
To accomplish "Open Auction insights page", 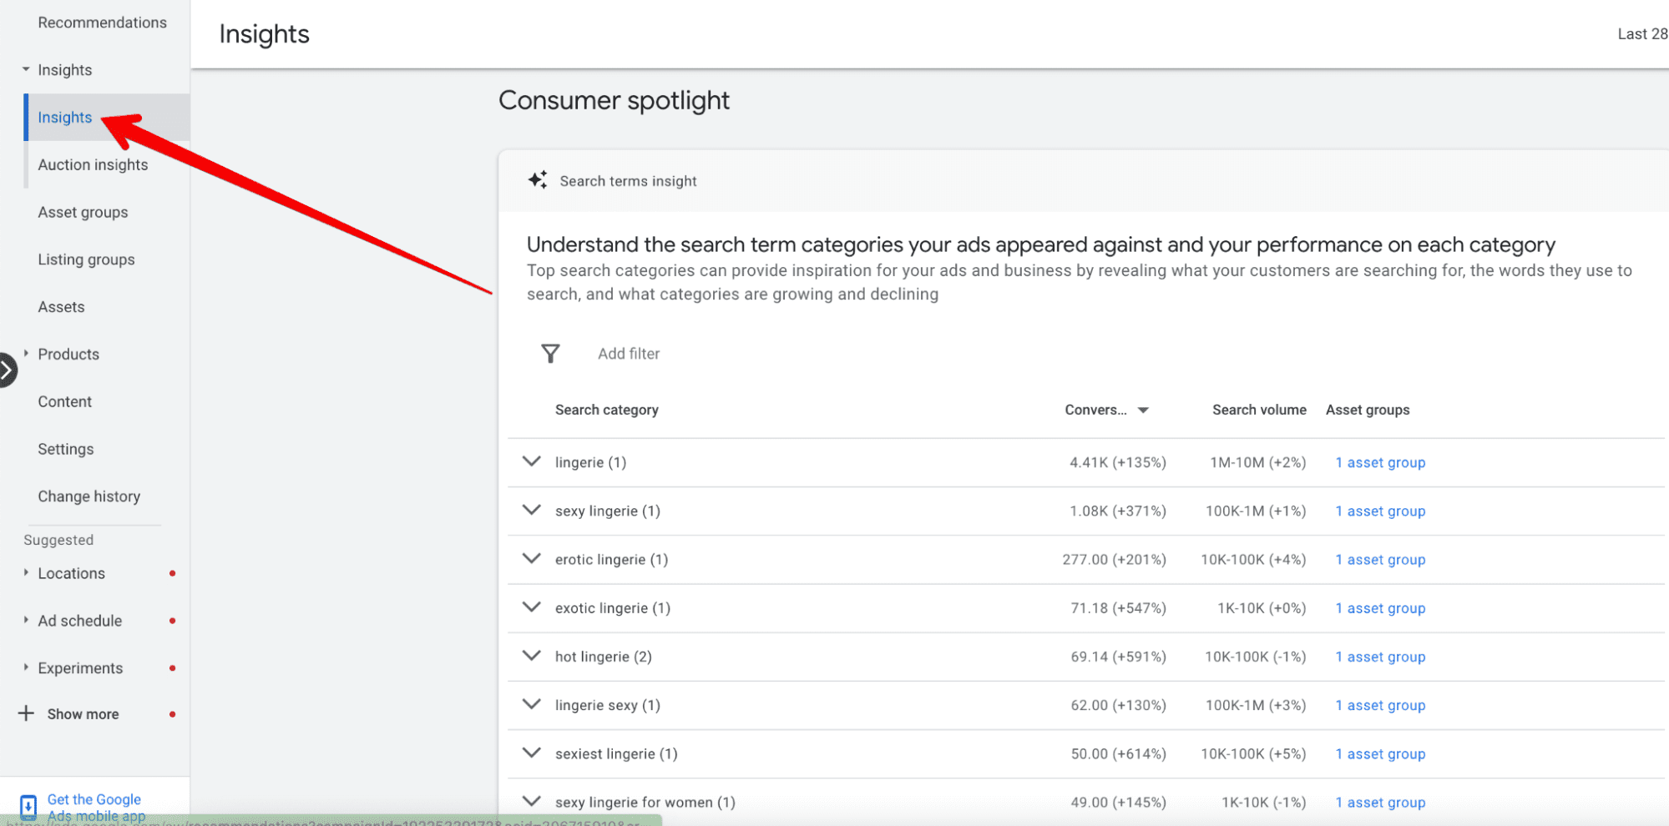I will tap(93, 164).
